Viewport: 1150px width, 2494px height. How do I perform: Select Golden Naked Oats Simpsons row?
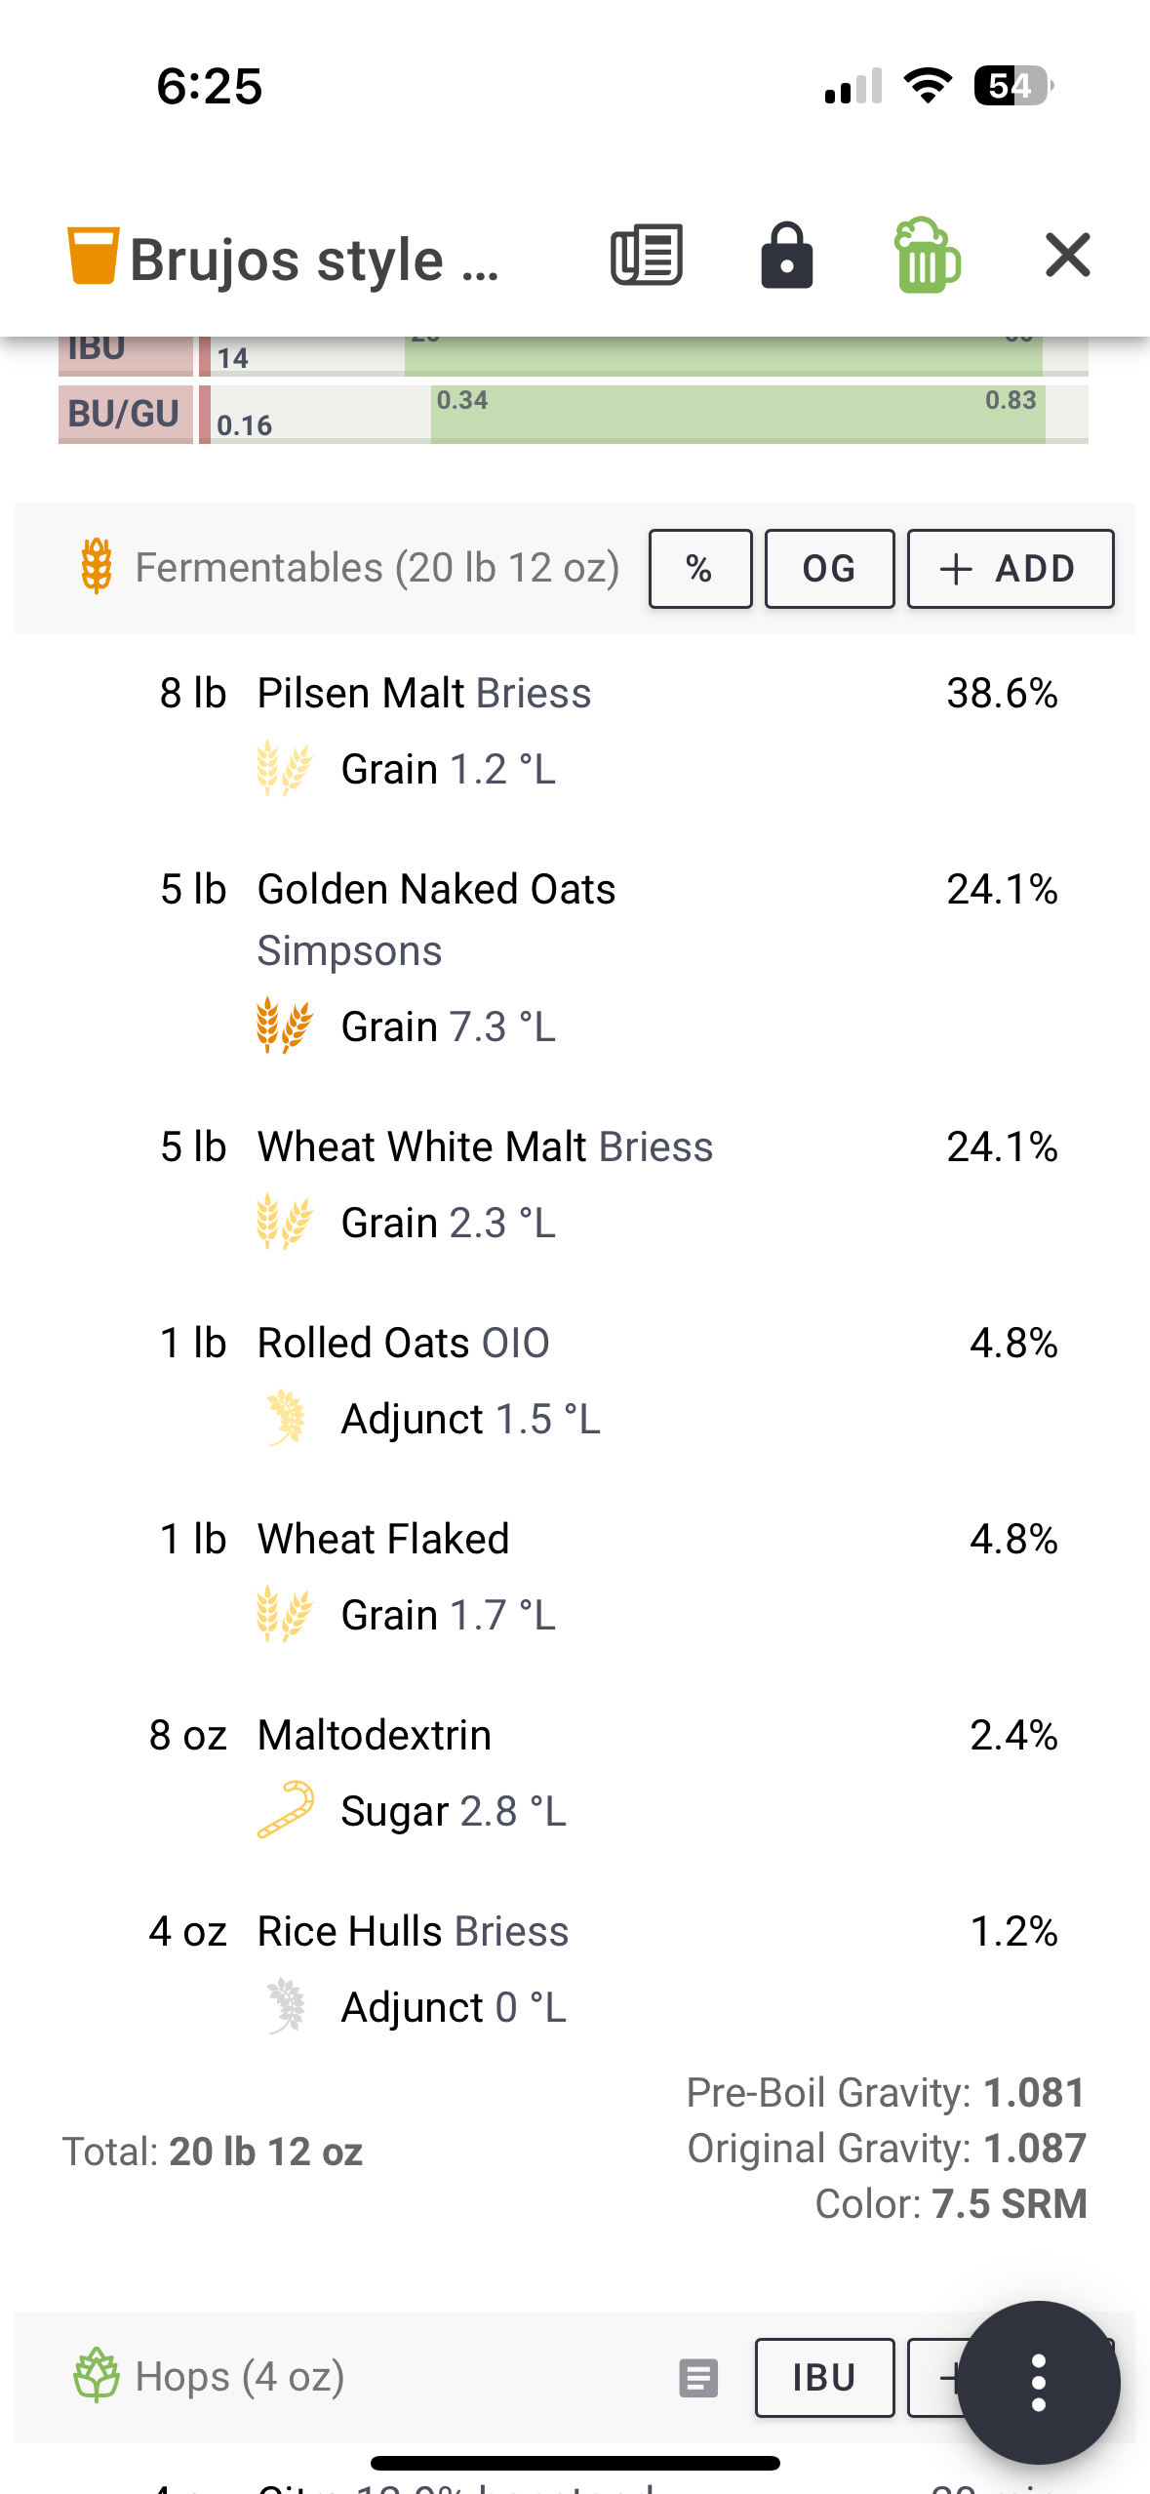575,958
